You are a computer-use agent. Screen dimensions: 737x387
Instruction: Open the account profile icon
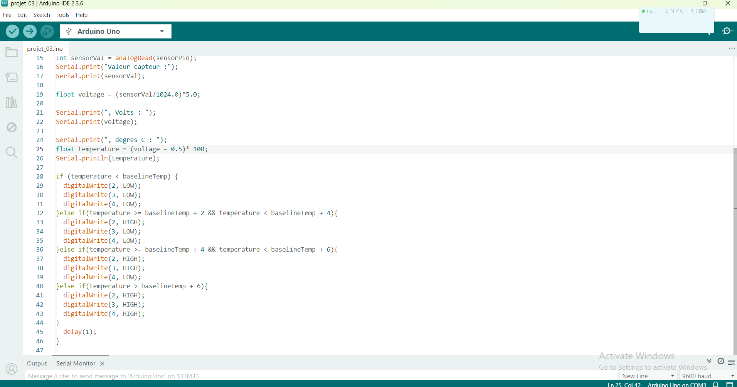click(12, 369)
